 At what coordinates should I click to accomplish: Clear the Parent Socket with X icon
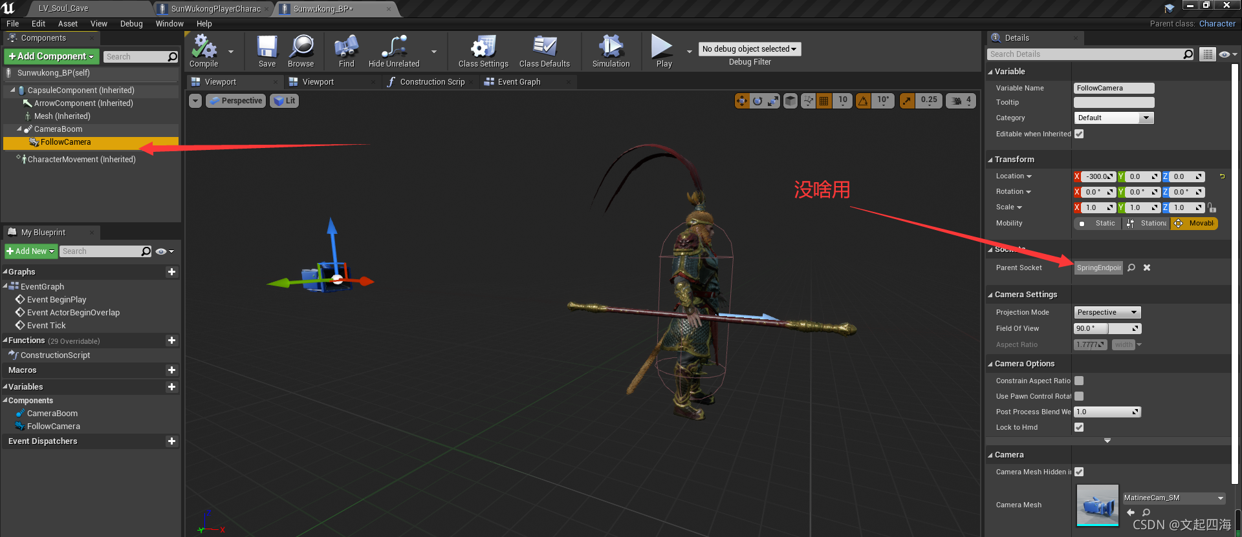pyautogui.click(x=1147, y=268)
